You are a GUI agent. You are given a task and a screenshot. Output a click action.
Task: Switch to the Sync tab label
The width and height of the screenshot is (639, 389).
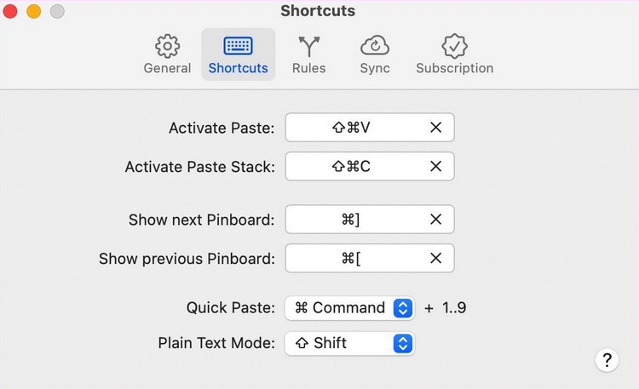click(x=375, y=68)
